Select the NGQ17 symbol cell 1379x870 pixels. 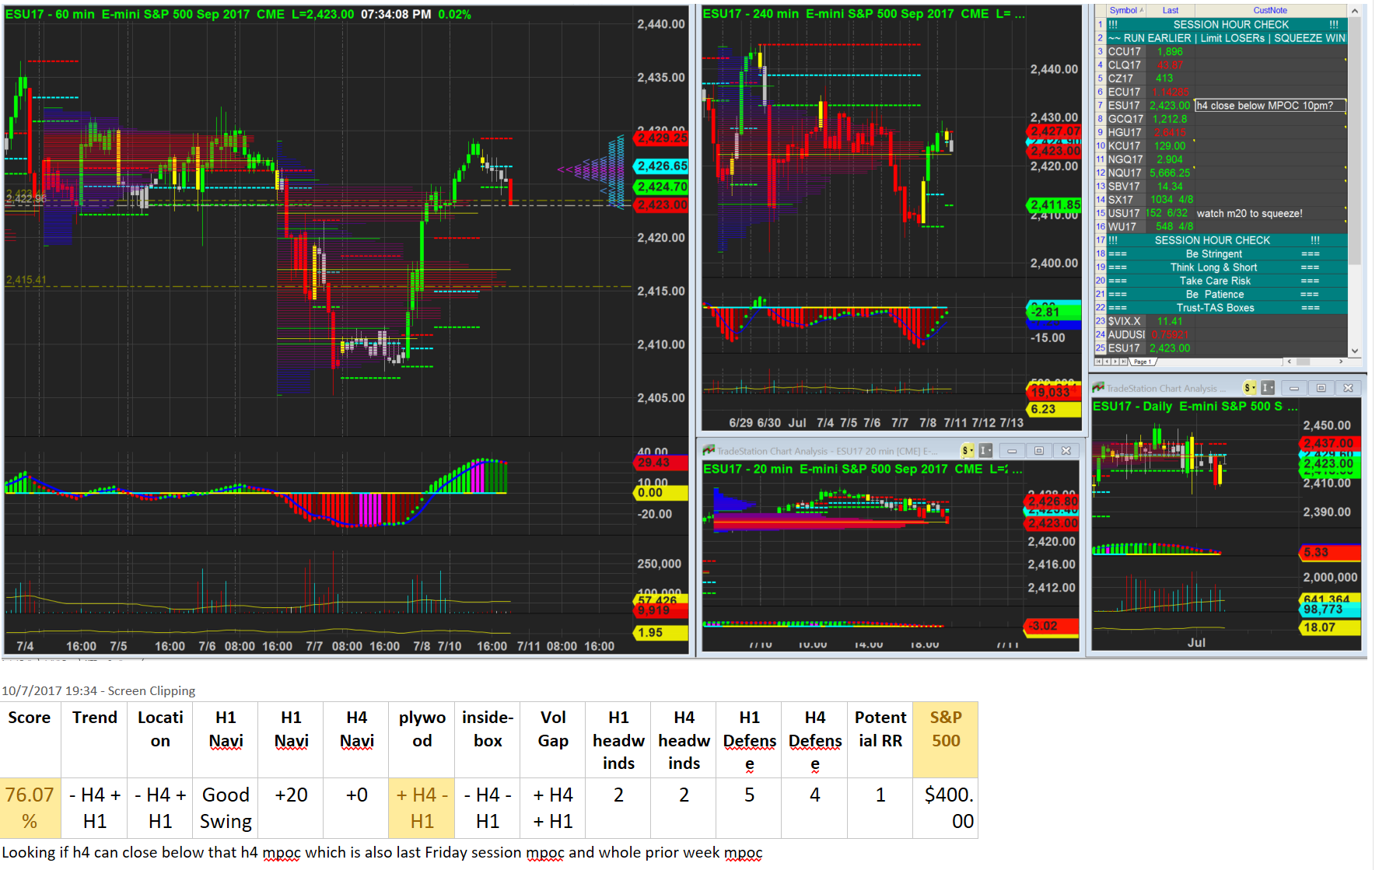pos(1125,159)
